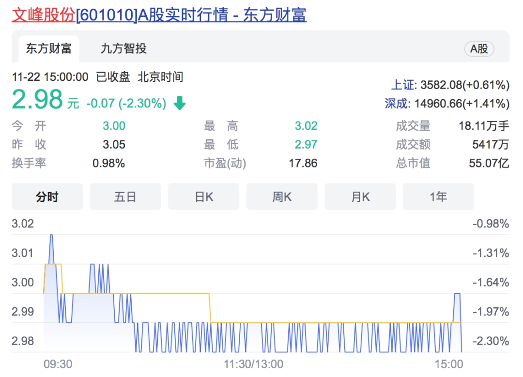Select the 东方财富 tab

(49, 48)
